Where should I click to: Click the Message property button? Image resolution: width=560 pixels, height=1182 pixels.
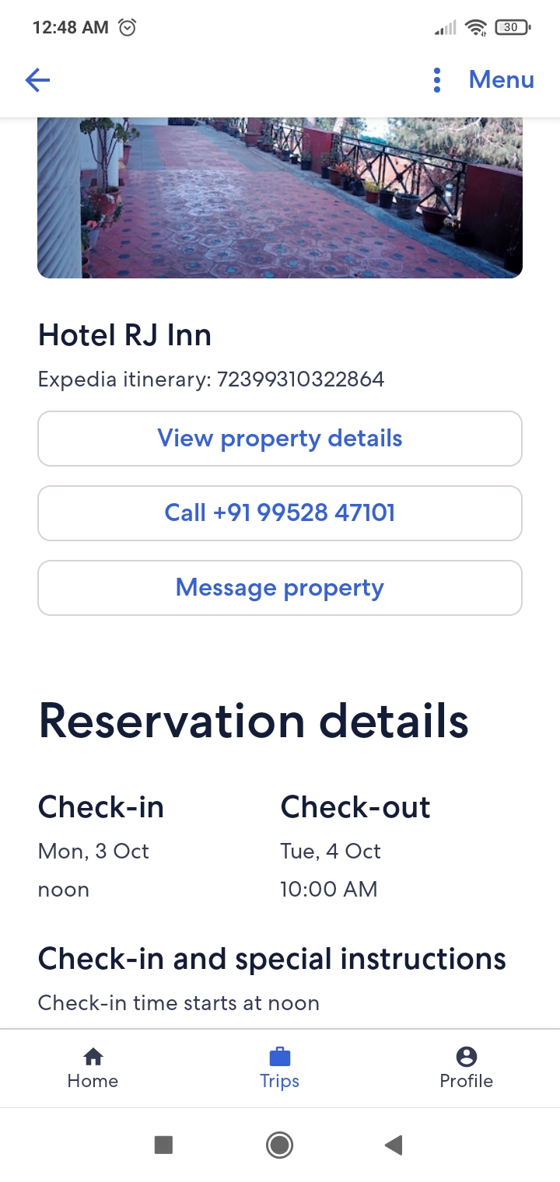pyautogui.click(x=280, y=588)
